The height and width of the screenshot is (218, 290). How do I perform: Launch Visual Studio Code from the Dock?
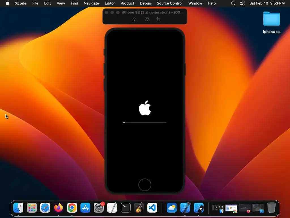[x=152, y=207]
